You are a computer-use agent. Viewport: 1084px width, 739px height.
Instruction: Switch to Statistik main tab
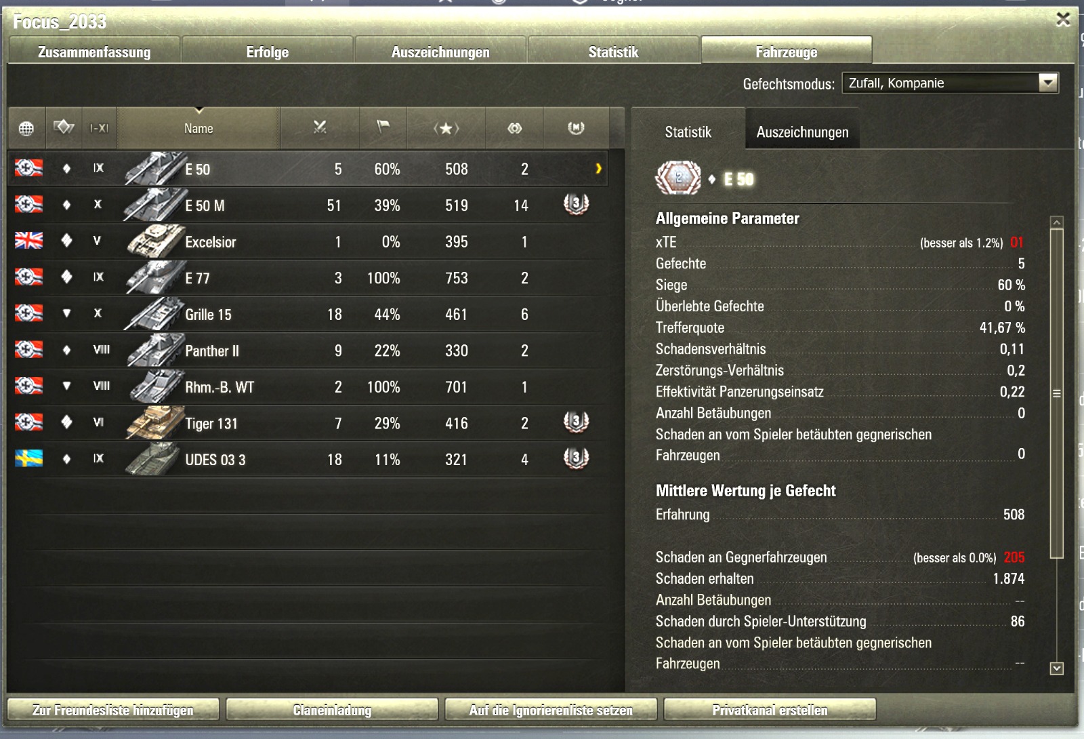click(613, 52)
